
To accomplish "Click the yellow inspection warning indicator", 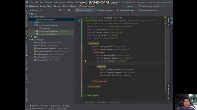I will tap(165, 17).
